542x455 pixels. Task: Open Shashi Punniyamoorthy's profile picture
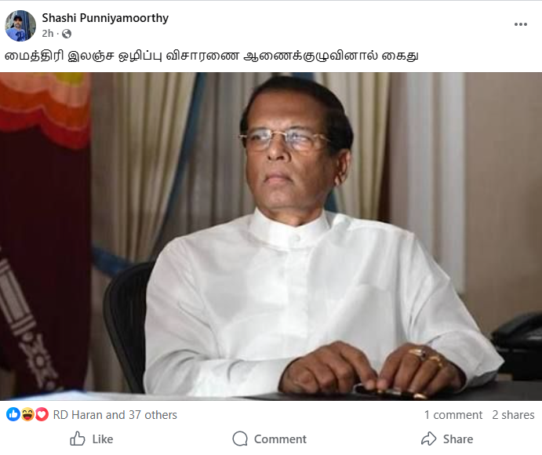point(20,26)
